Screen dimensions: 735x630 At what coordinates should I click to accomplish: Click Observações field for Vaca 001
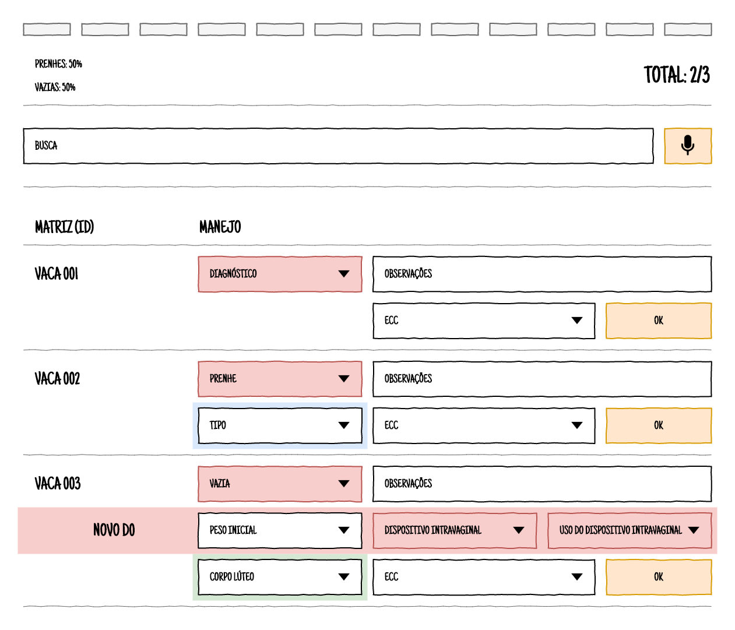coord(542,274)
